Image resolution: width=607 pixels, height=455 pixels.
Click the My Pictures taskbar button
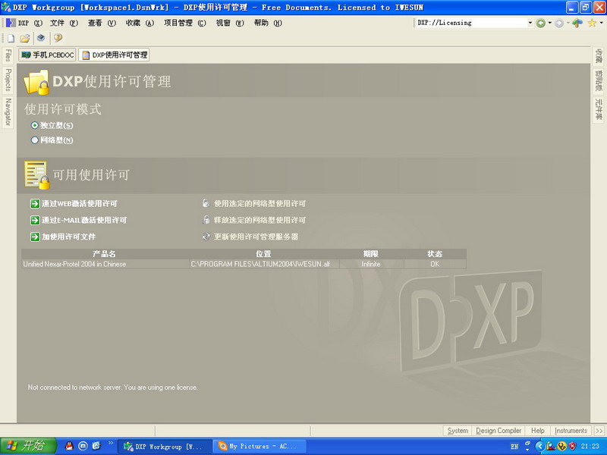tap(259, 447)
